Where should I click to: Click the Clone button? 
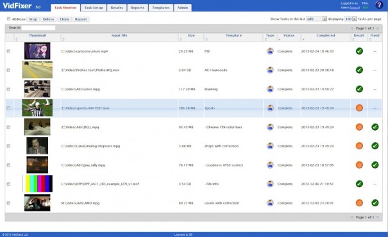point(65,19)
